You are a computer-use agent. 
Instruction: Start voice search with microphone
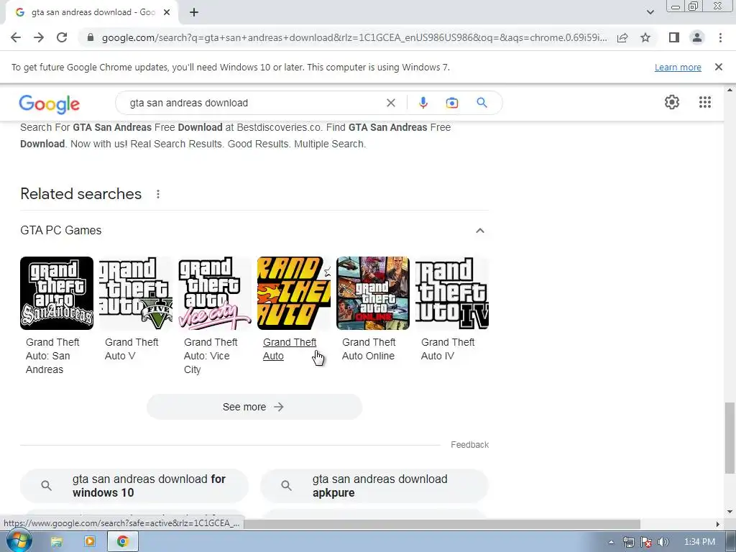(x=423, y=103)
